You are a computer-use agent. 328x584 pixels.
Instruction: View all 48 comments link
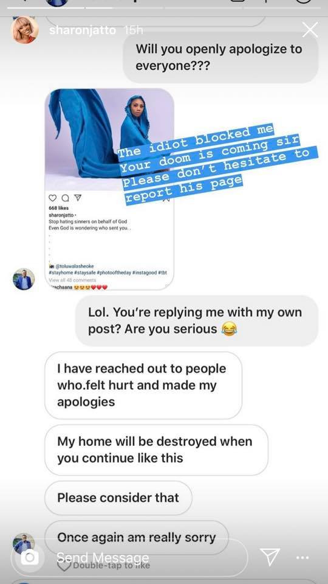[72, 280]
